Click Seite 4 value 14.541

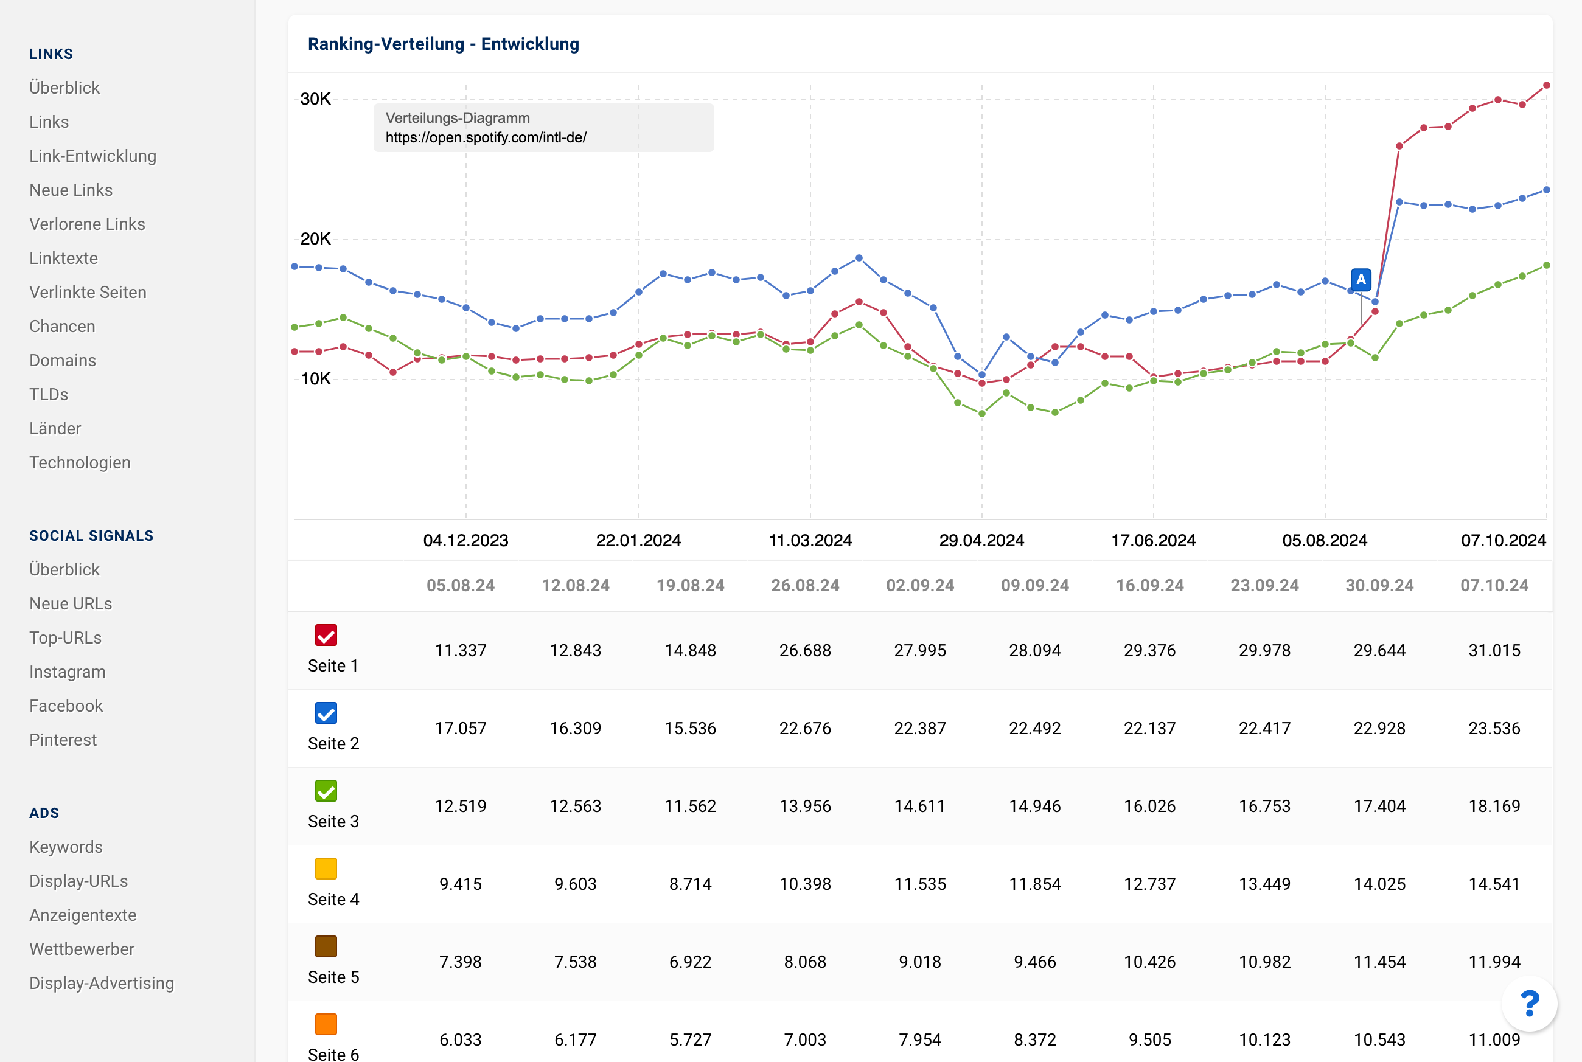[x=1494, y=884]
